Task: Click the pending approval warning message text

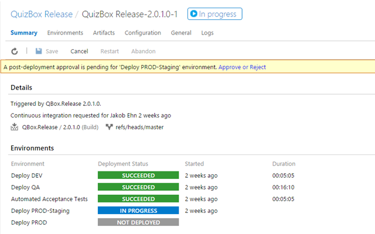Action: click(x=110, y=67)
